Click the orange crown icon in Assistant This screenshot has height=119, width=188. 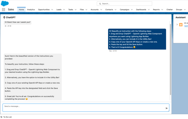pos(181,24)
